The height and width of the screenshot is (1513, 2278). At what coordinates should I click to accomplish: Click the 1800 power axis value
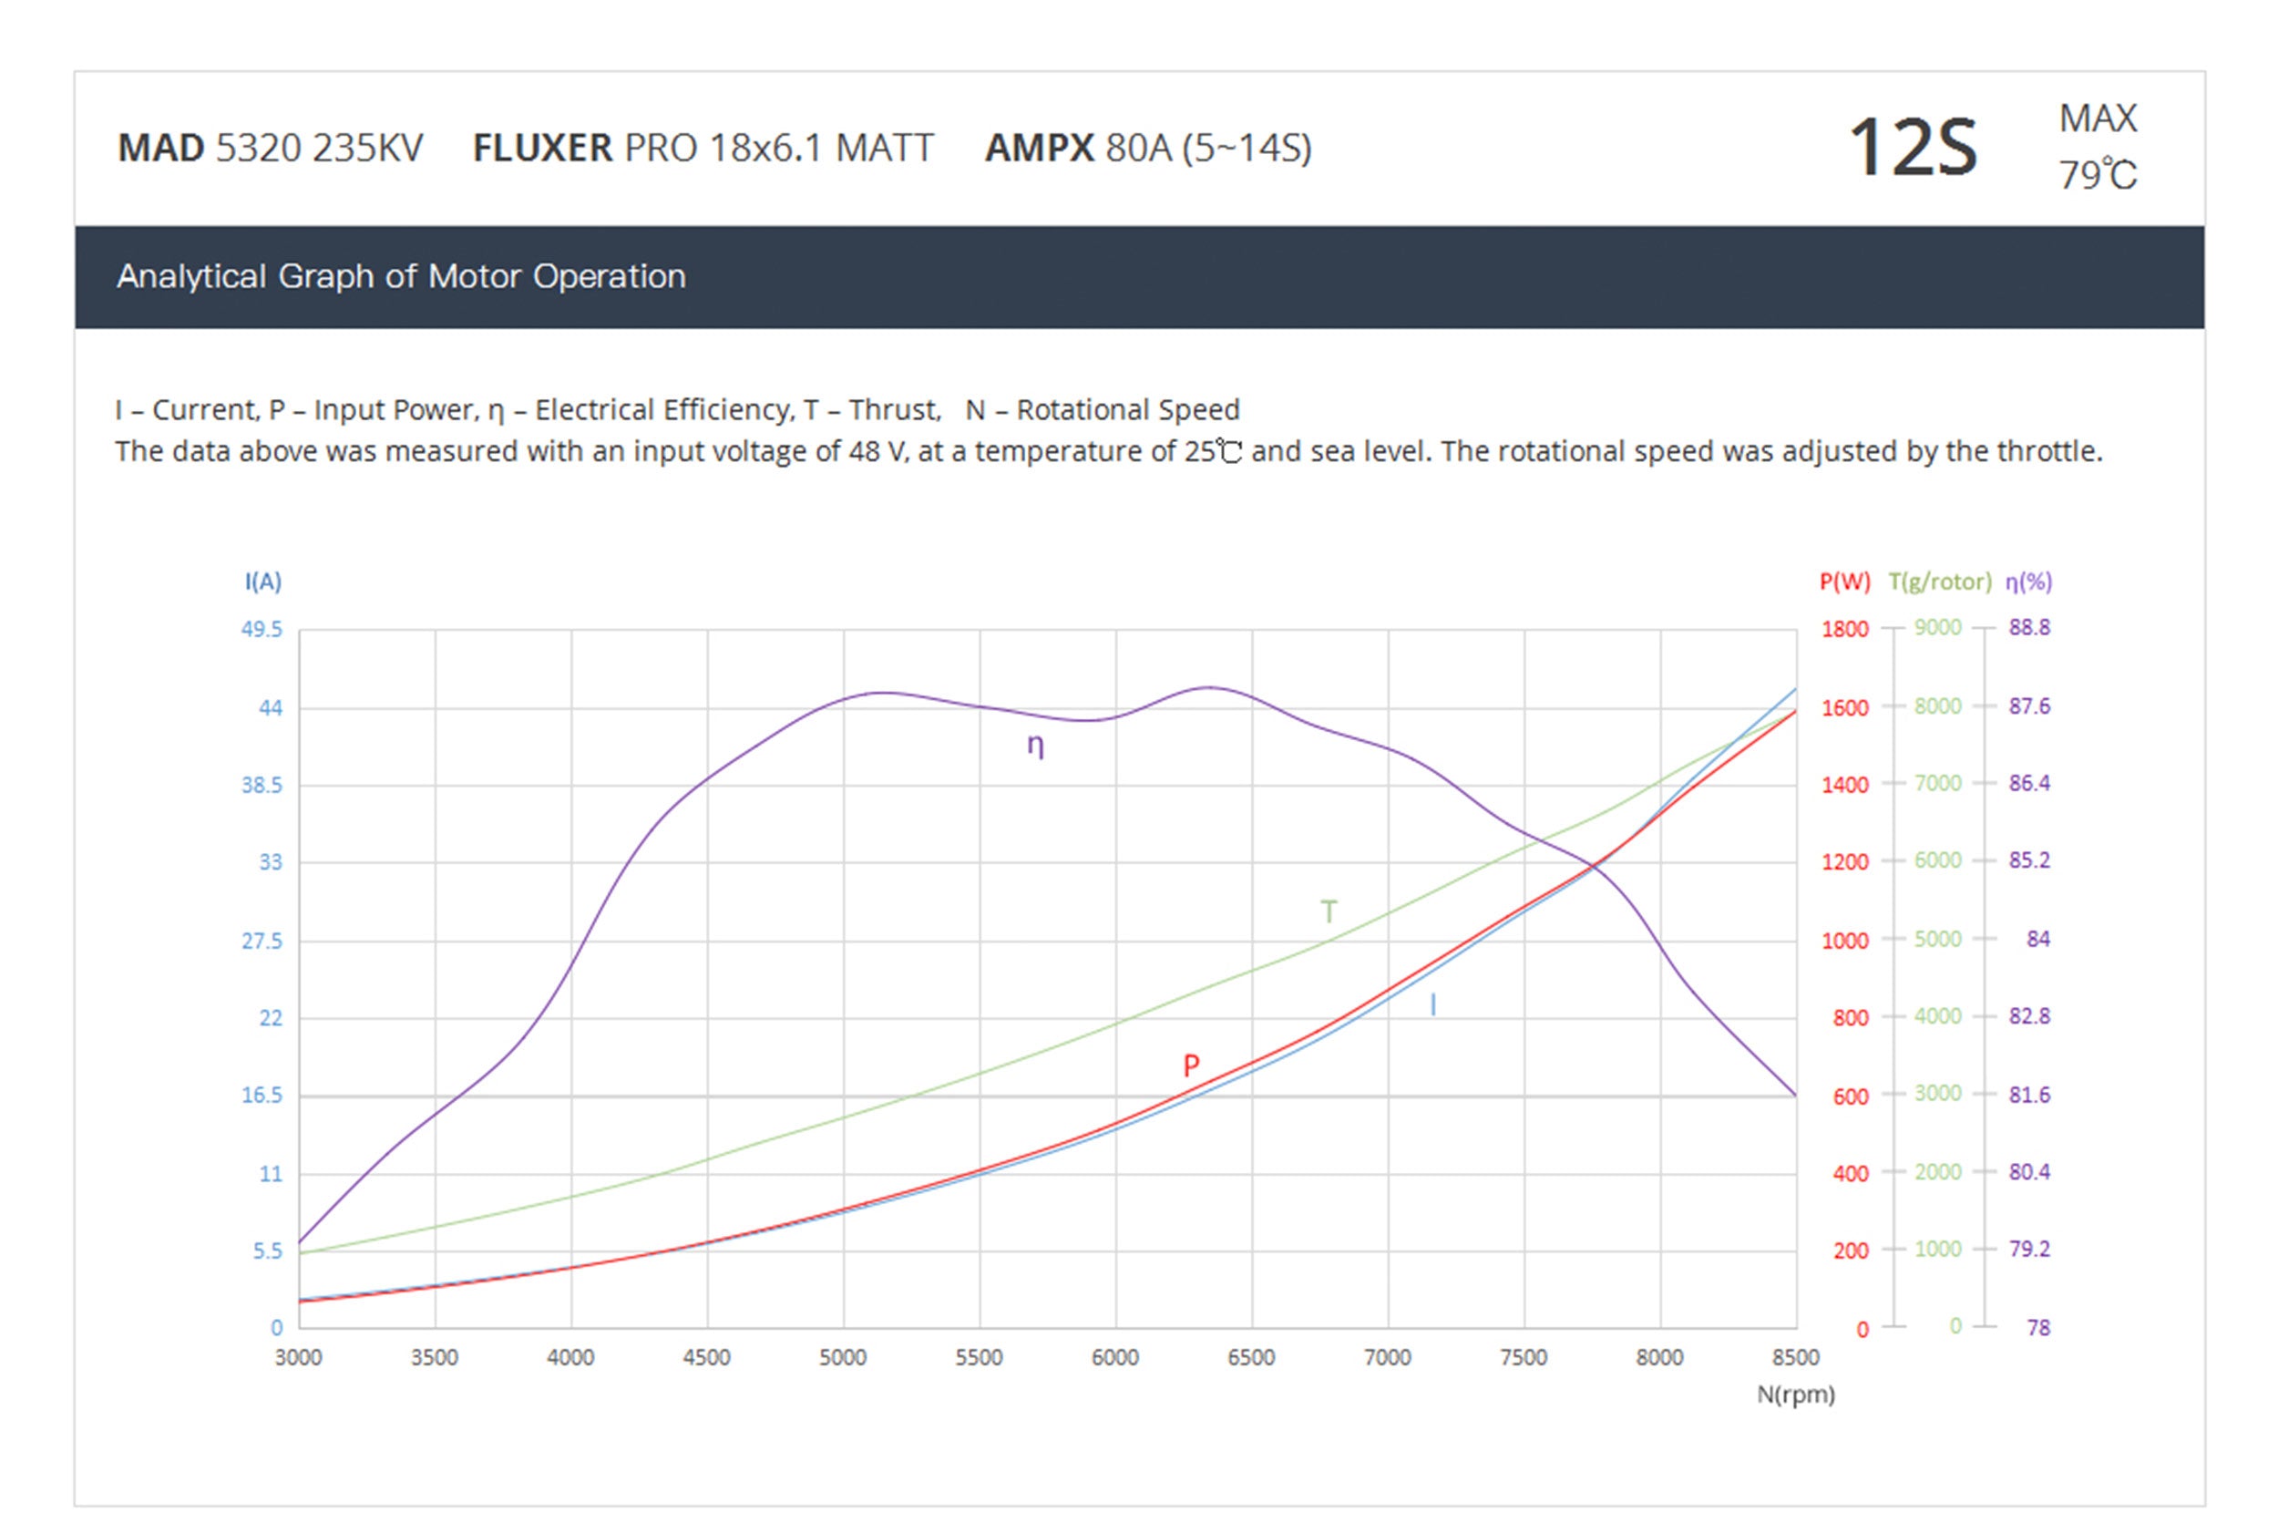coord(1844,629)
